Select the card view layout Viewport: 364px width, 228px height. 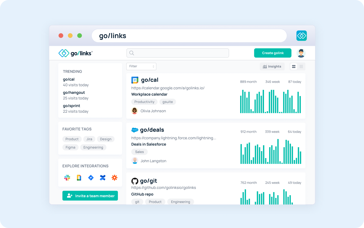(294, 66)
